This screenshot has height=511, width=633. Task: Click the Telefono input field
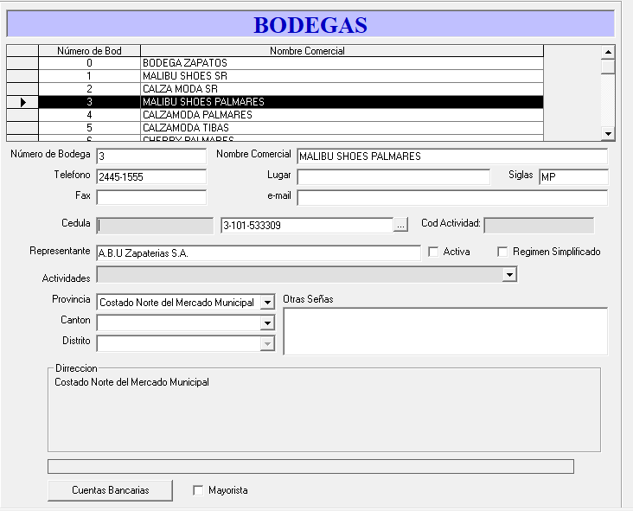point(151,177)
